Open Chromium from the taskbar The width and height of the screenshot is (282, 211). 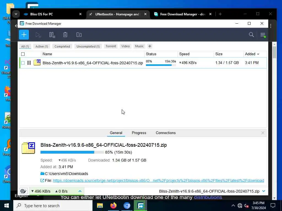tap(127, 206)
